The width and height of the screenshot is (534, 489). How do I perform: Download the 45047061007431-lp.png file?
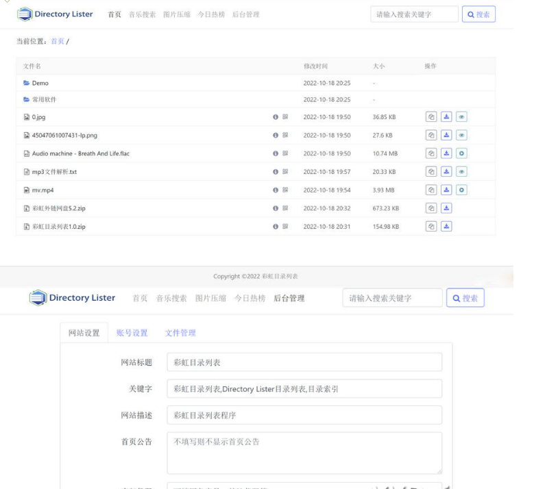[446, 136]
